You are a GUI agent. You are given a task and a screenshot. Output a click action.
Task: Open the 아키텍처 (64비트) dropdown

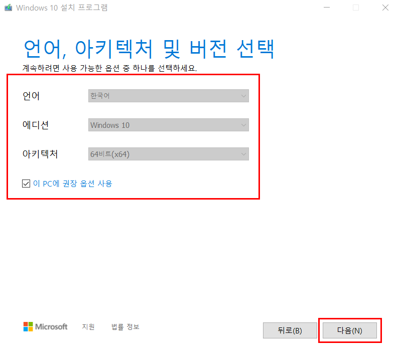[168, 154]
